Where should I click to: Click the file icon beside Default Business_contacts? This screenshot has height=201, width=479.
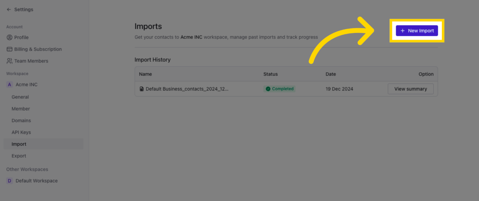tap(141, 89)
